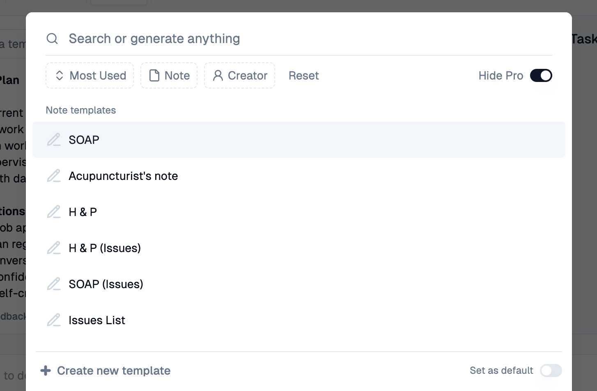Choose the H & P (Issues) template

click(105, 248)
